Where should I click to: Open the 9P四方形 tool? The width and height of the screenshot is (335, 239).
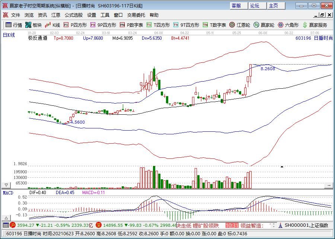click(103, 25)
